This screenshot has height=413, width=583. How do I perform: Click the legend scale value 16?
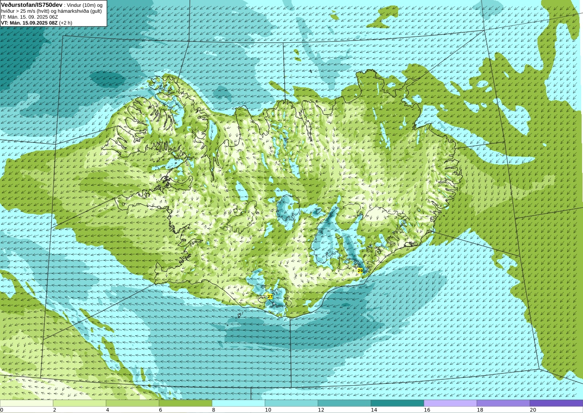pyautogui.click(x=427, y=410)
